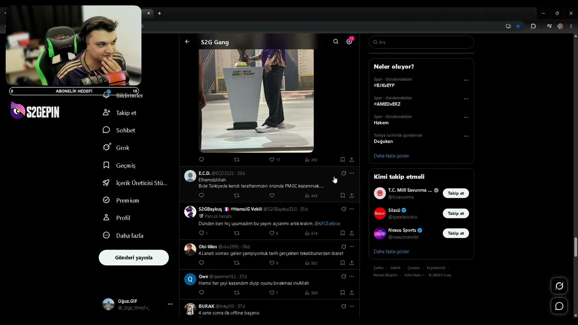
Task: Open options for #BJKvEYP trend
Action: coord(466,80)
